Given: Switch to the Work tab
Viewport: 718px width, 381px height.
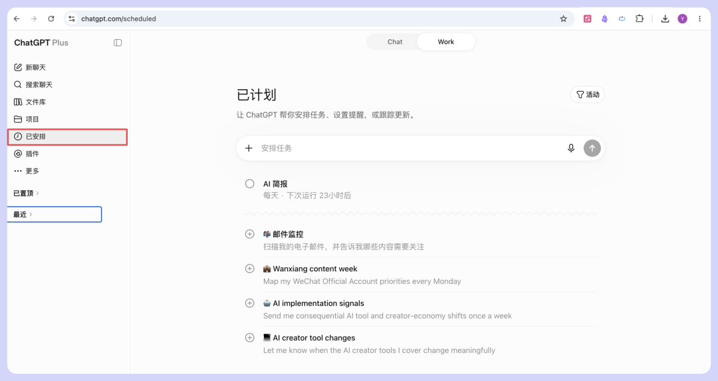Looking at the screenshot, I should click(445, 42).
